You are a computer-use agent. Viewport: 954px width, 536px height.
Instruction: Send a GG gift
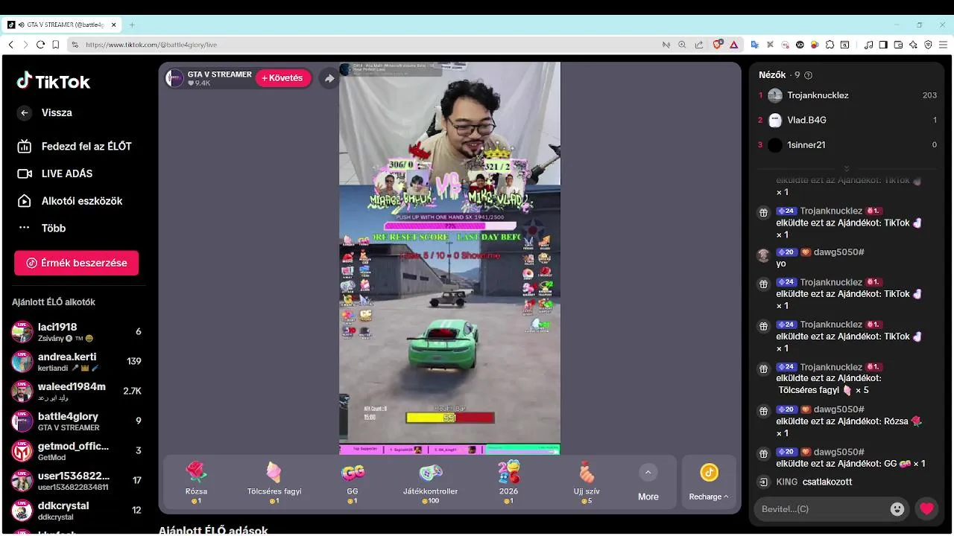pyautogui.click(x=353, y=482)
